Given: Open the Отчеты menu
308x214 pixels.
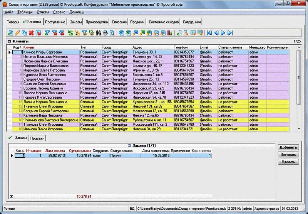Looking at the screenshot, I should tap(43, 12).
